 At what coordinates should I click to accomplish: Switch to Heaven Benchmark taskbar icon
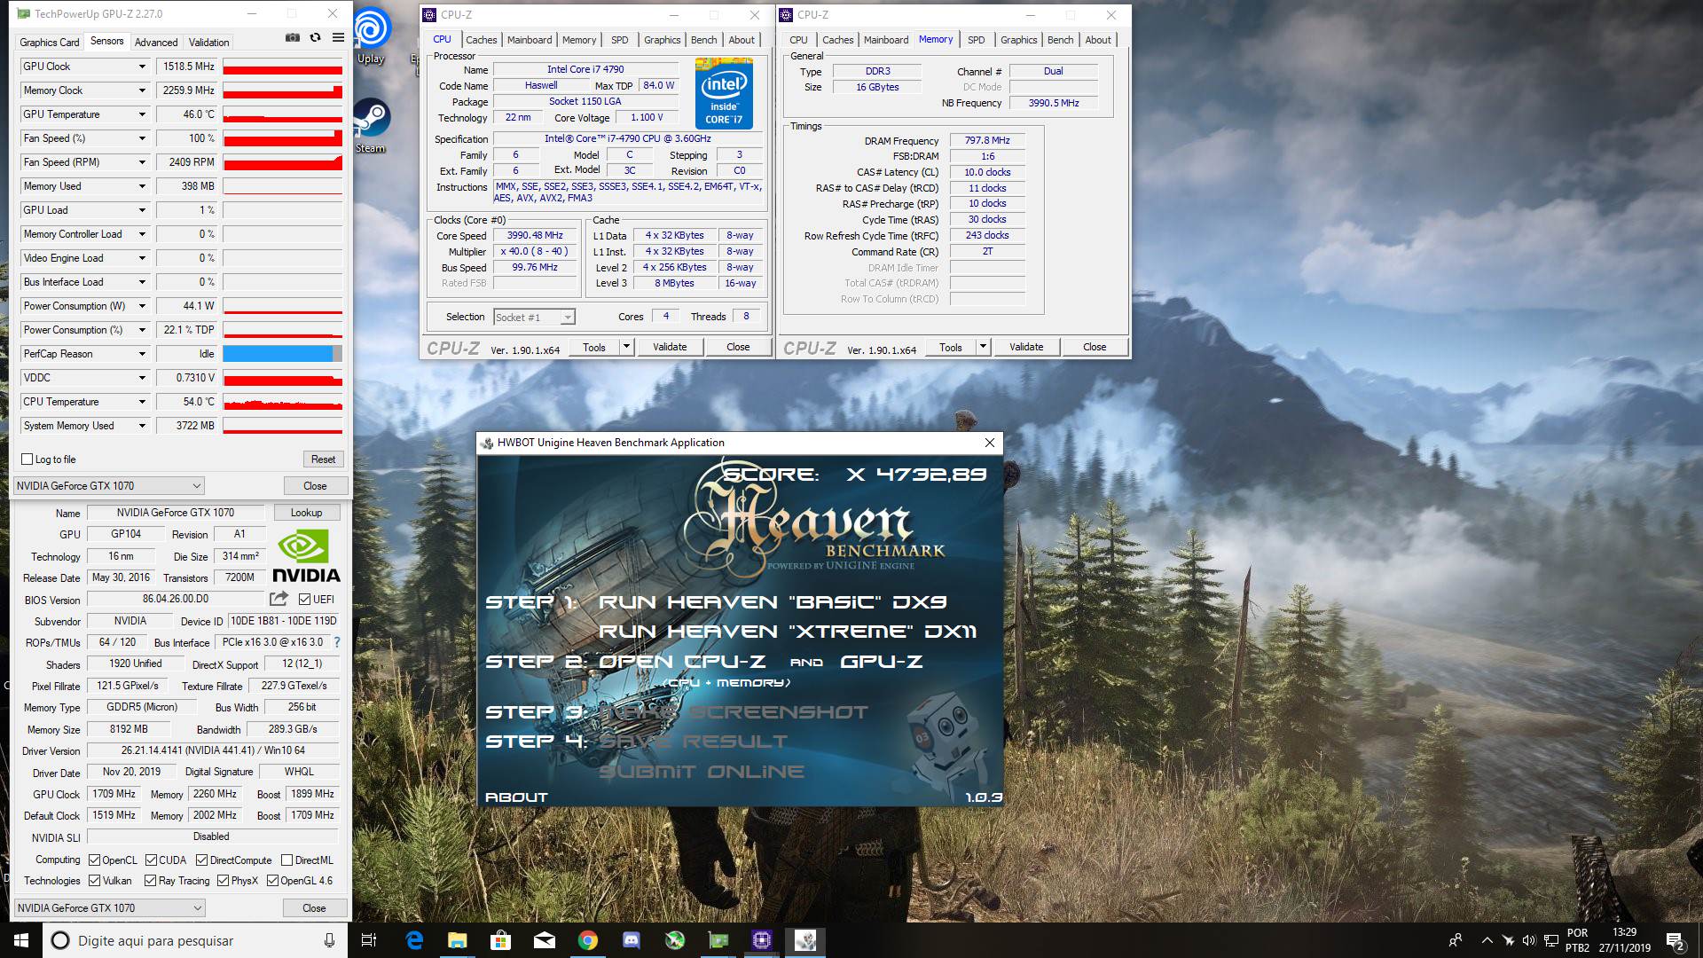pyautogui.click(x=805, y=940)
